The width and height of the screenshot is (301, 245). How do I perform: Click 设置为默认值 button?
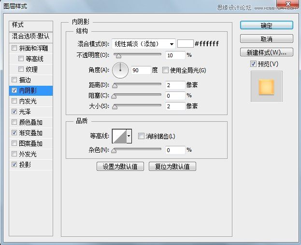tap(120, 167)
